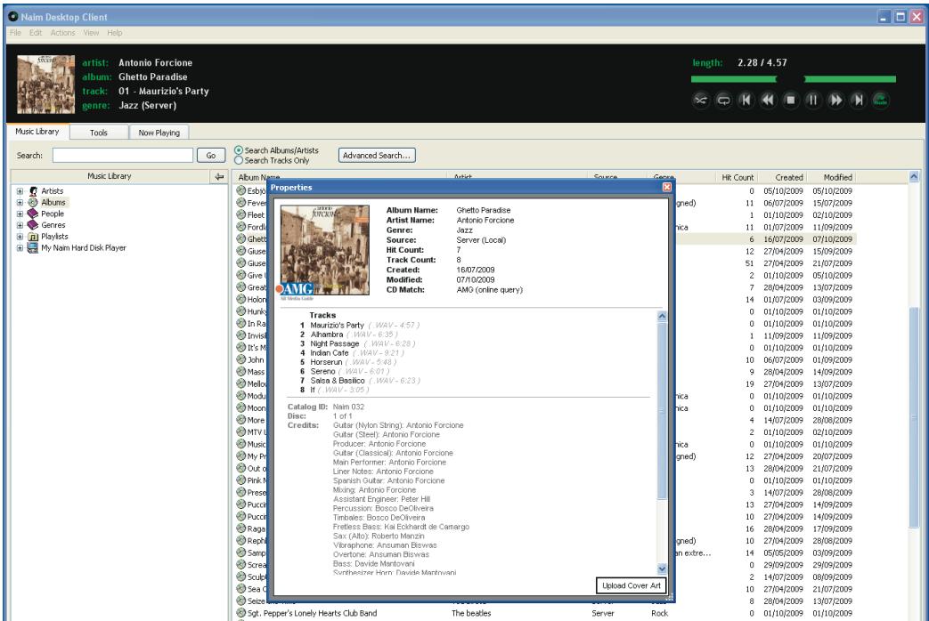Select the Music Library tab
Screen dimensions: 929x621
pyautogui.click(x=37, y=132)
